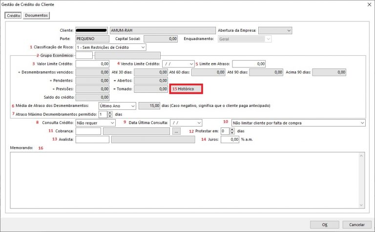Click the Protestar em days input
This screenshot has width=375, height=232.
pos(225,131)
